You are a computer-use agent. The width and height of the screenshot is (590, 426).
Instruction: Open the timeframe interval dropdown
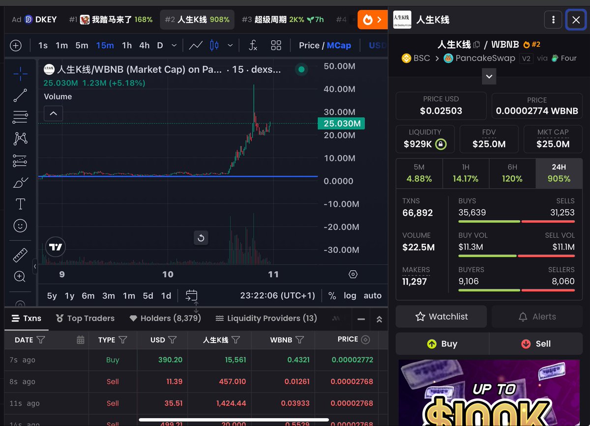174,46
